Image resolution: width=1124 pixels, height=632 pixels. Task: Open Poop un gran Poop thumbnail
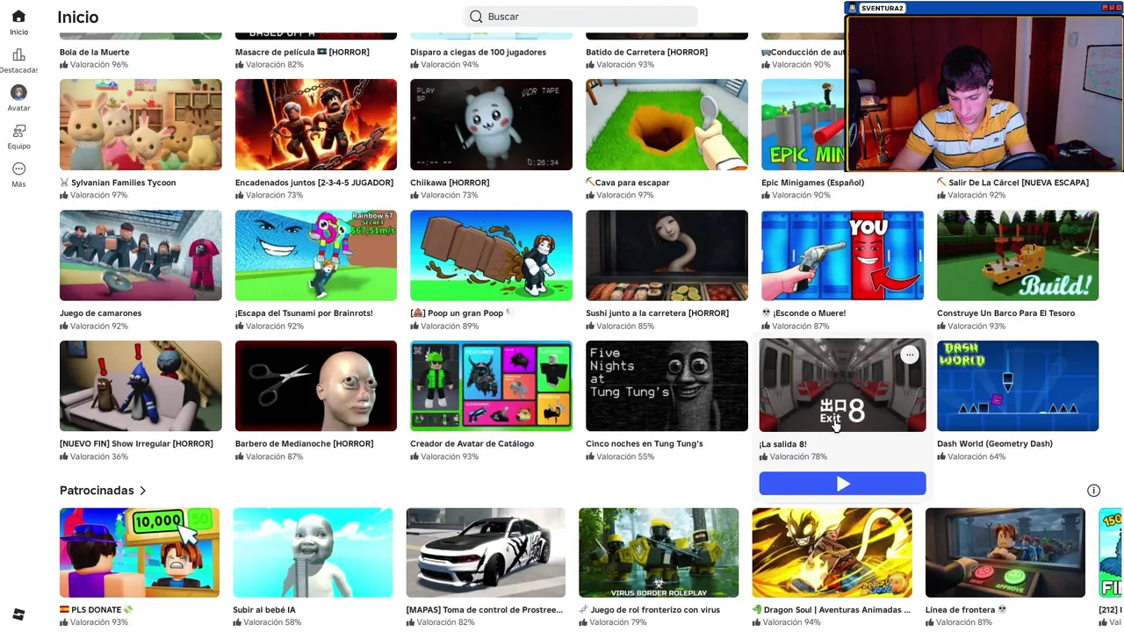click(x=491, y=255)
